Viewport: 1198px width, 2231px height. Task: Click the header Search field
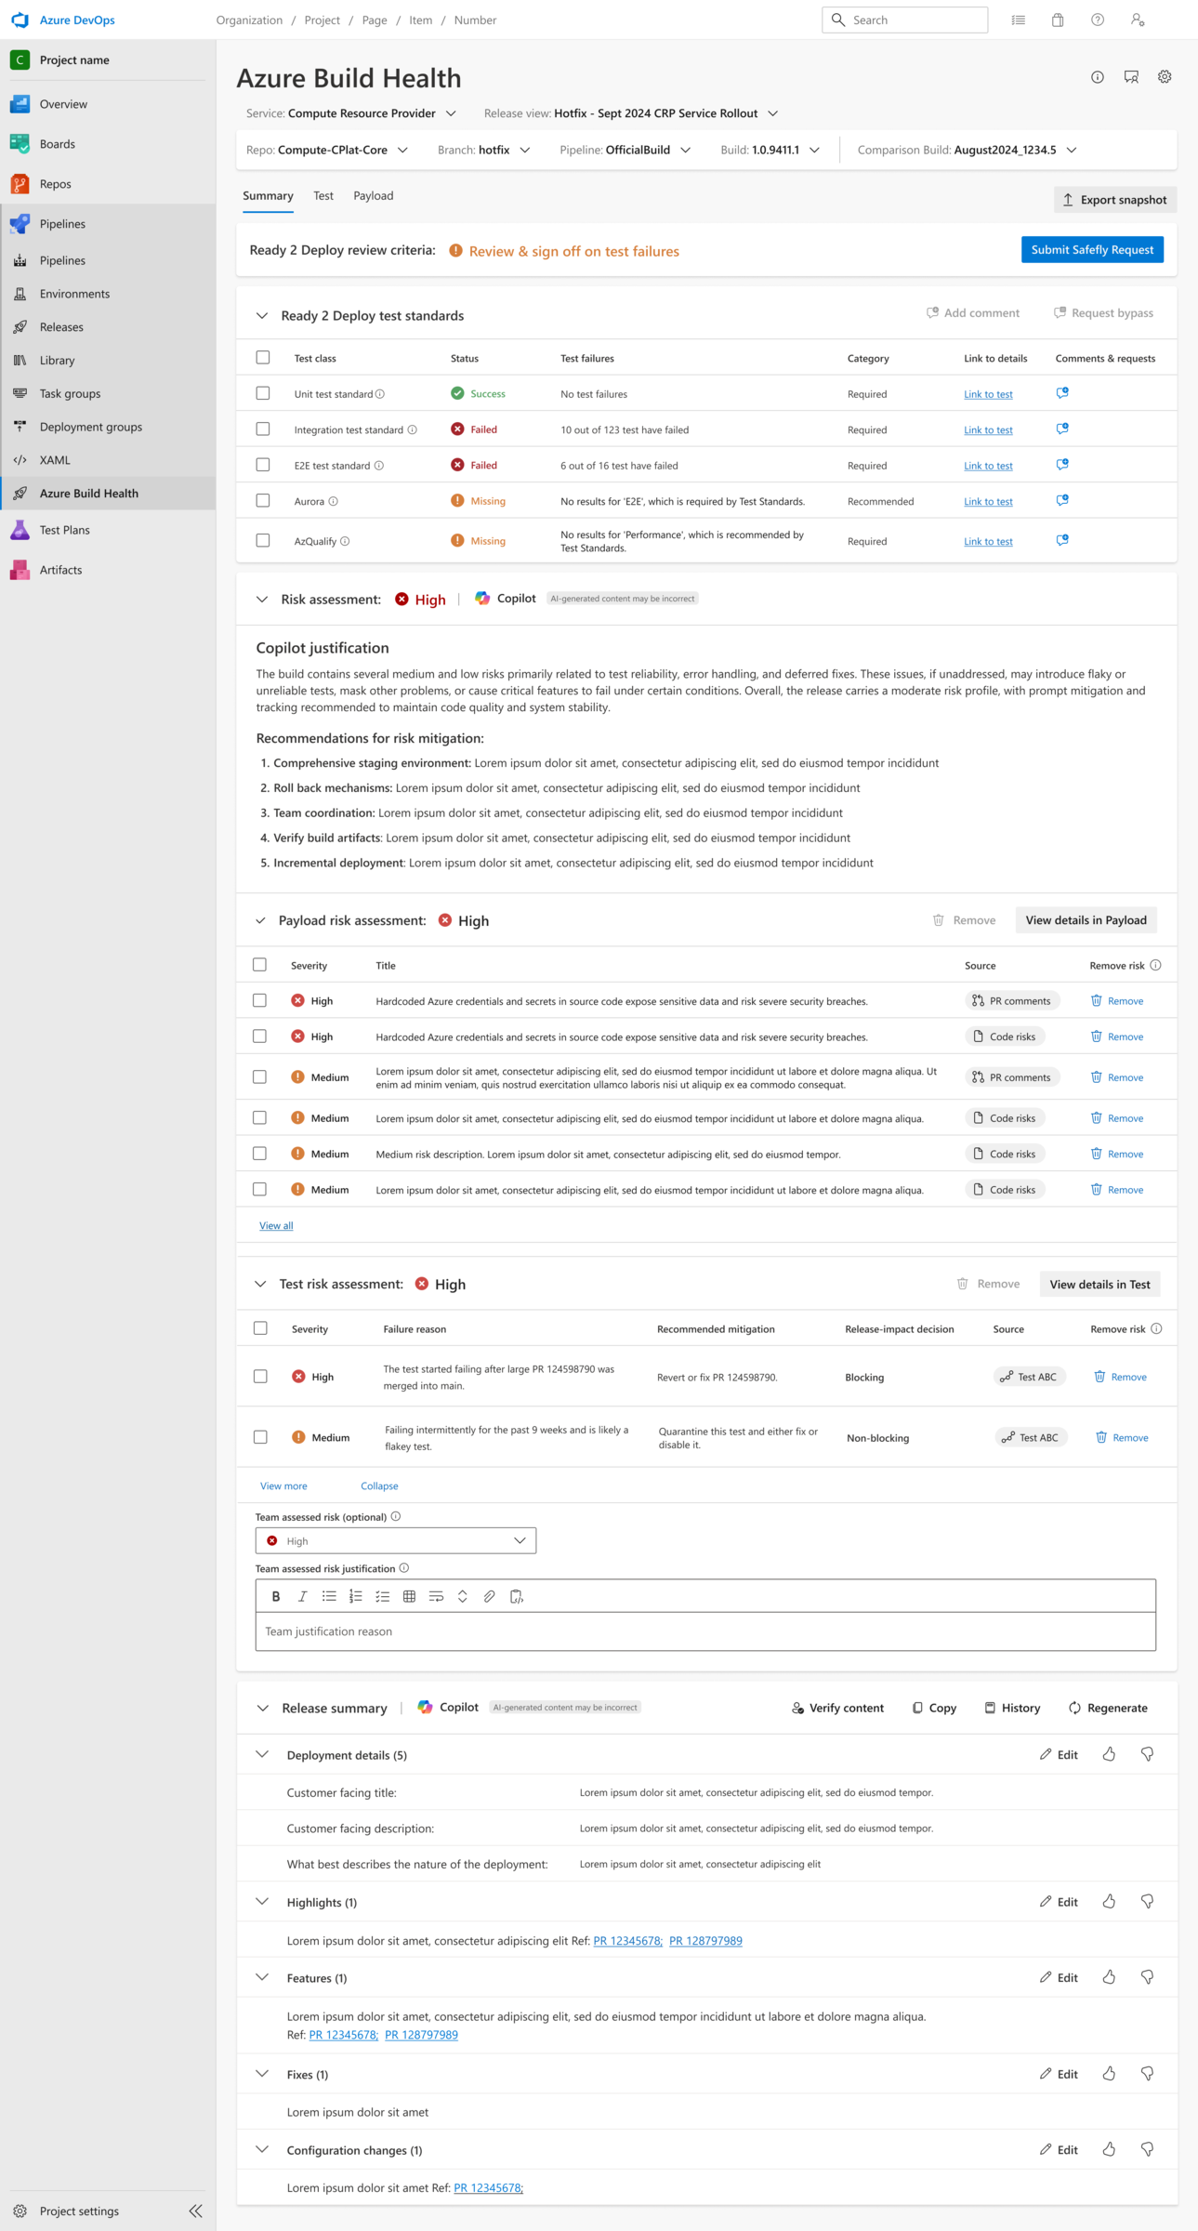904,20
